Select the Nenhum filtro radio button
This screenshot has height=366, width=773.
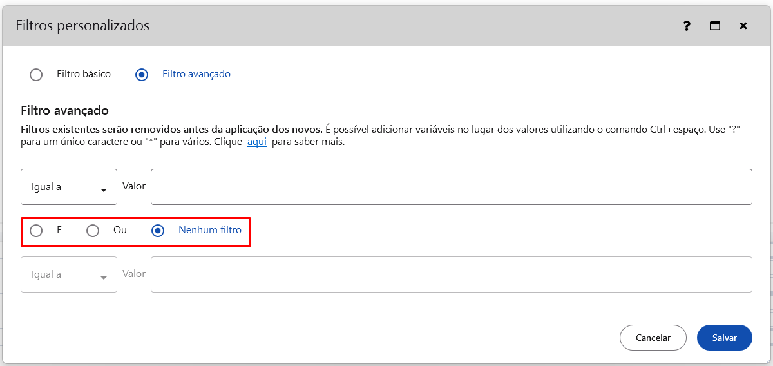158,231
